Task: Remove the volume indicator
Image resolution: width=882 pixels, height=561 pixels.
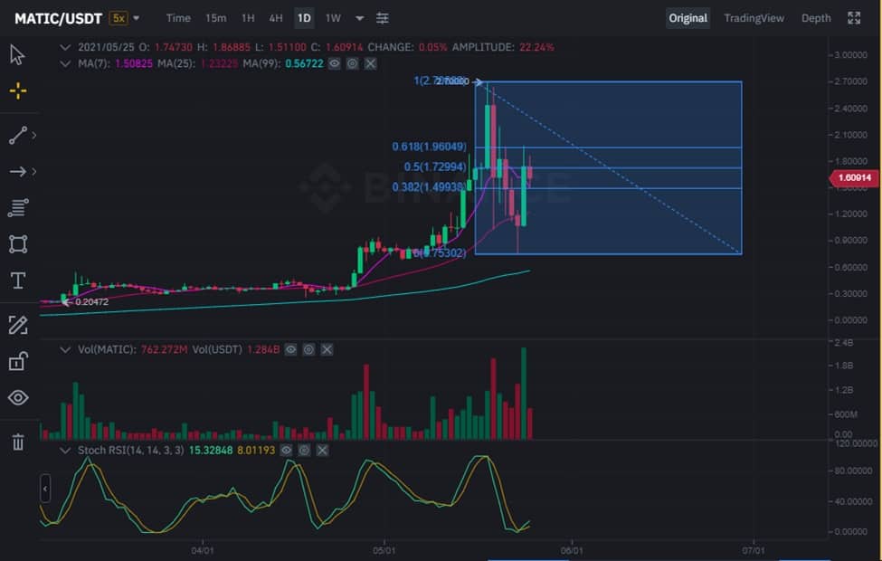Action: [327, 349]
